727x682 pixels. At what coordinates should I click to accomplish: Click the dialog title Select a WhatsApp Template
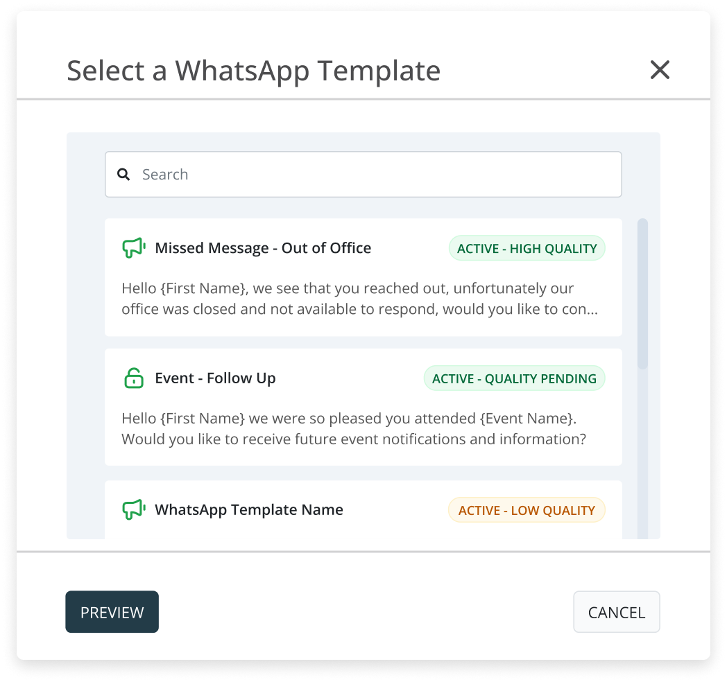click(x=253, y=70)
